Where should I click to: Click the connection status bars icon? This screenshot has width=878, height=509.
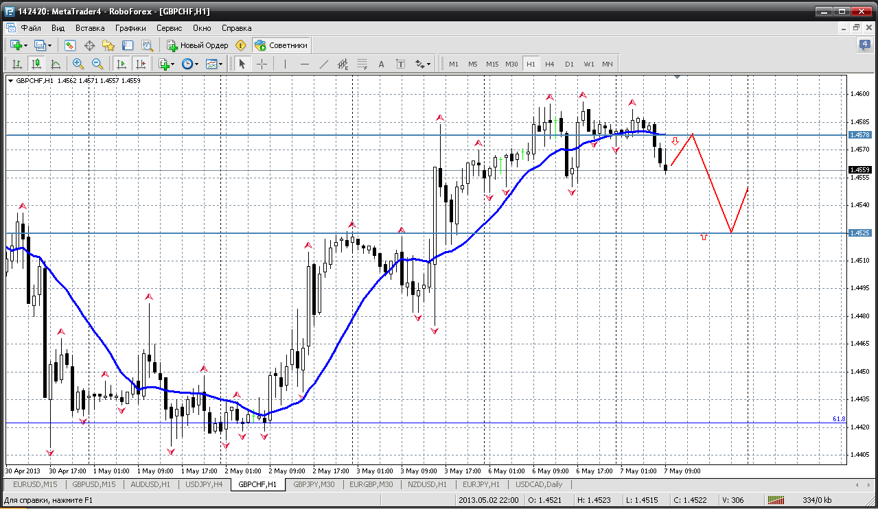click(776, 500)
